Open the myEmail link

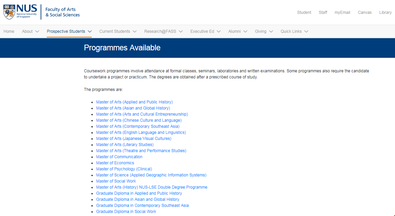click(x=342, y=13)
